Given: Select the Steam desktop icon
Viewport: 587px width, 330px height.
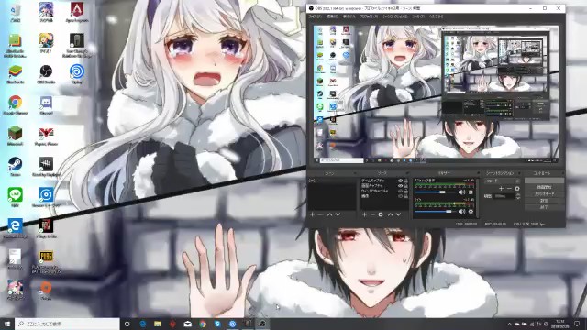Looking at the screenshot, I should point(16,166).
